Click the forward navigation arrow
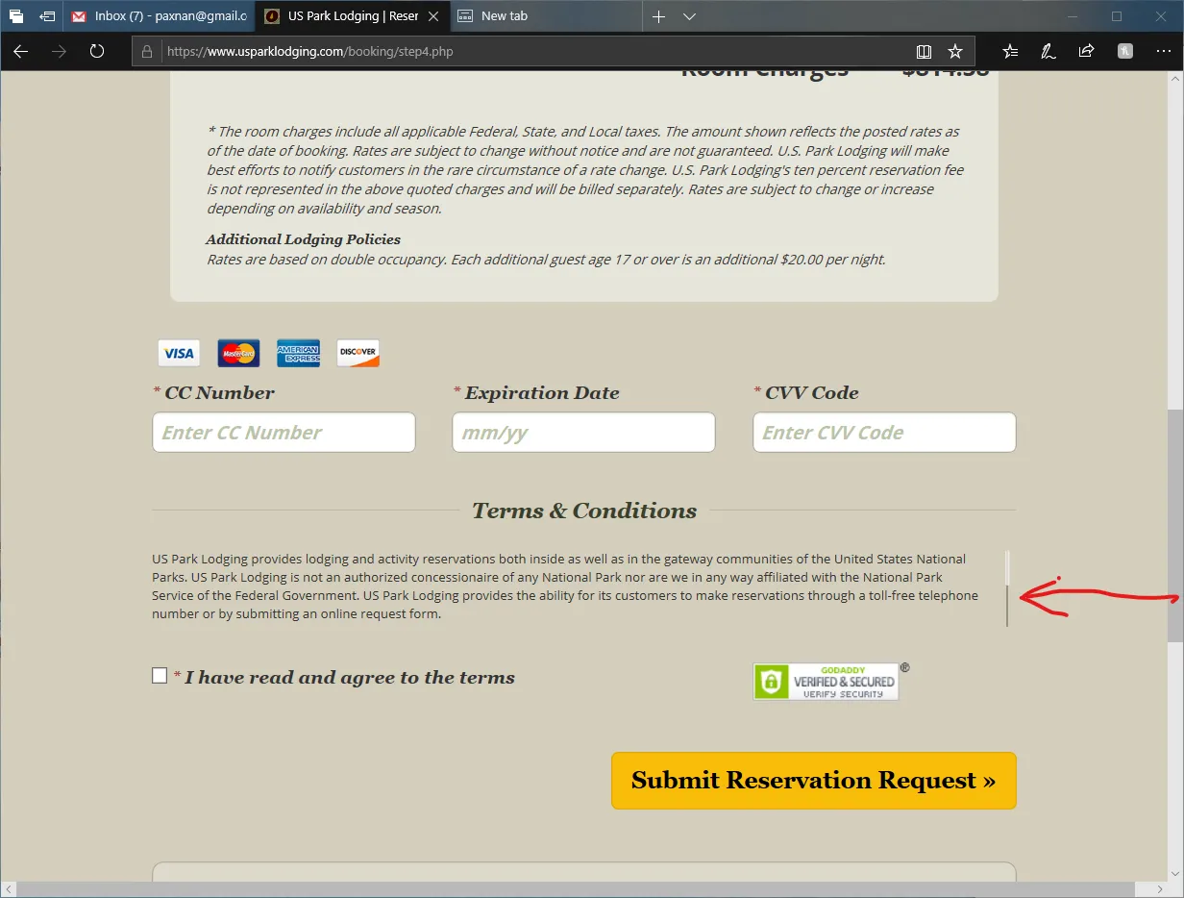Image resolution: width=1184 pixels, height=898 pixels. (x=60, y=51)
